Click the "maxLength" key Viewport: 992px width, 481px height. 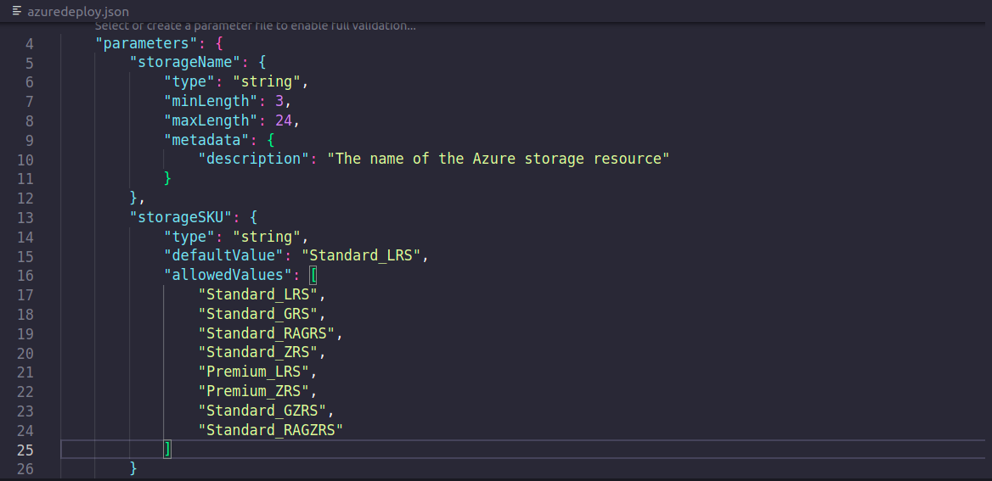[x=211, y=120]
